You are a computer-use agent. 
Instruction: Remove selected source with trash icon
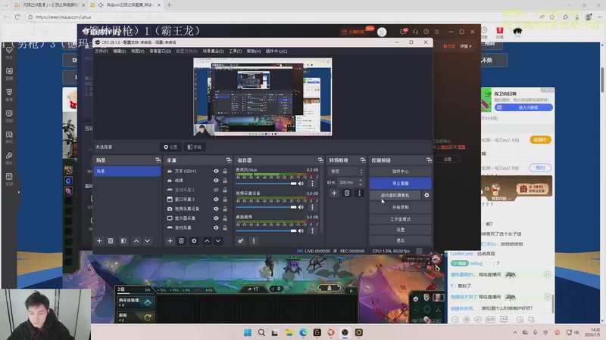coord(181,241)
